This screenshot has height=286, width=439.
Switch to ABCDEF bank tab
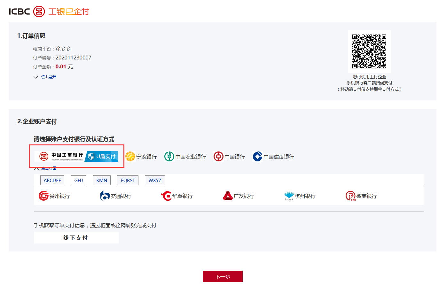coord(52,180)
